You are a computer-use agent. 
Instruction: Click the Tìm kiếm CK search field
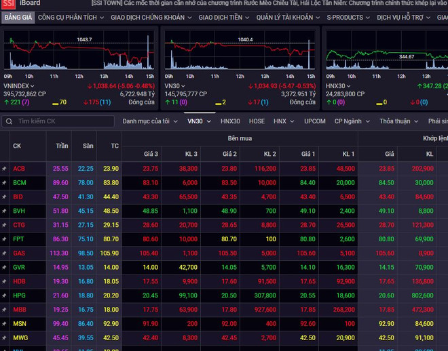click(61, 121)
